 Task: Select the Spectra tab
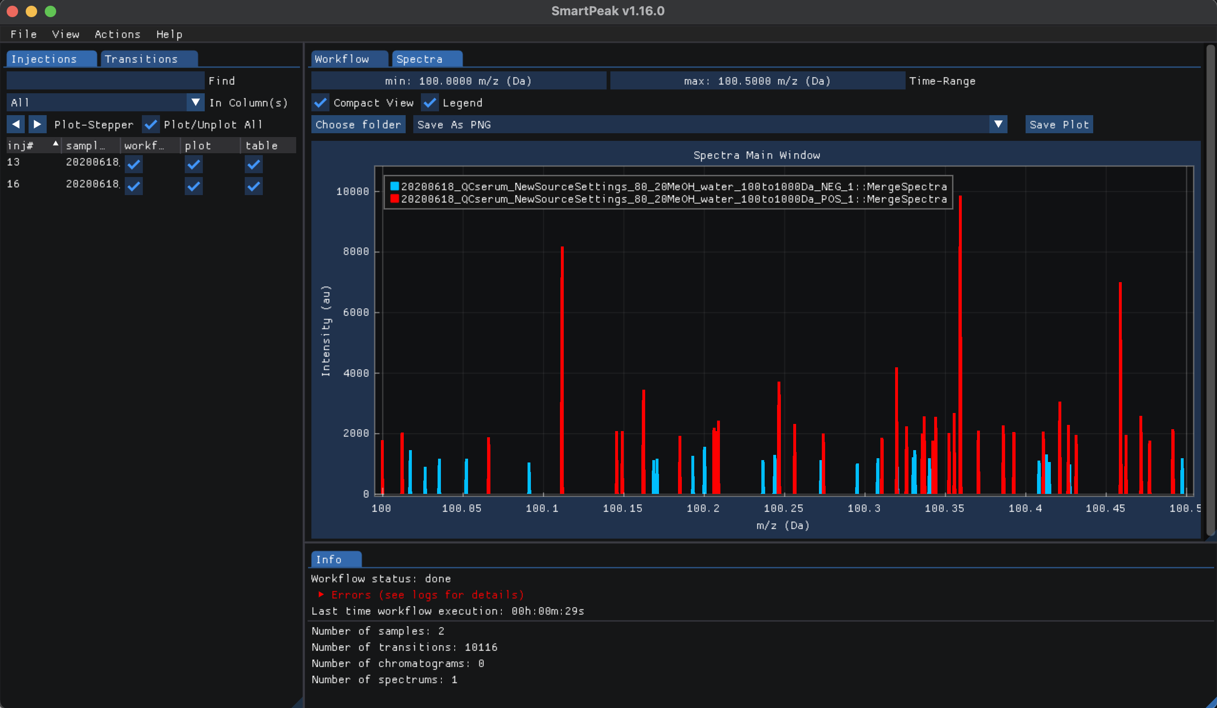427,59
